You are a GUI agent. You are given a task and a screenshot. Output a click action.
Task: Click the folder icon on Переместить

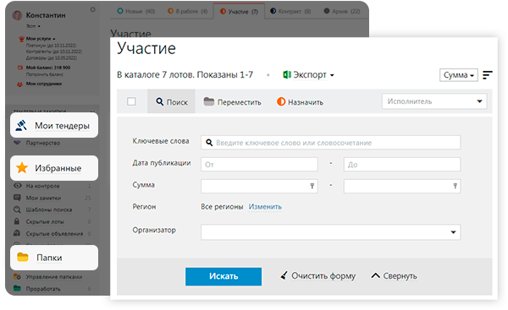[209, 101]
